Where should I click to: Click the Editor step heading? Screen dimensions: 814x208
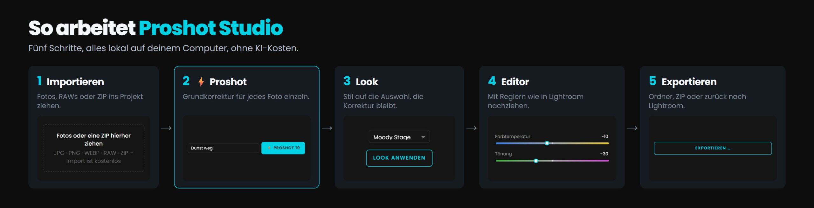point(515,82)
